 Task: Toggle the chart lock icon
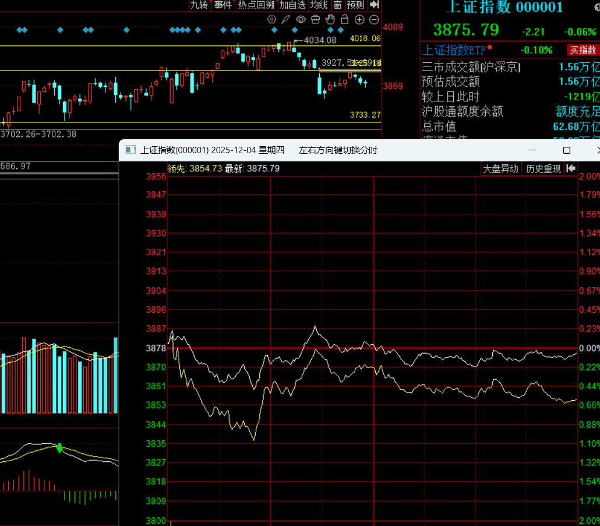point(344,19)
